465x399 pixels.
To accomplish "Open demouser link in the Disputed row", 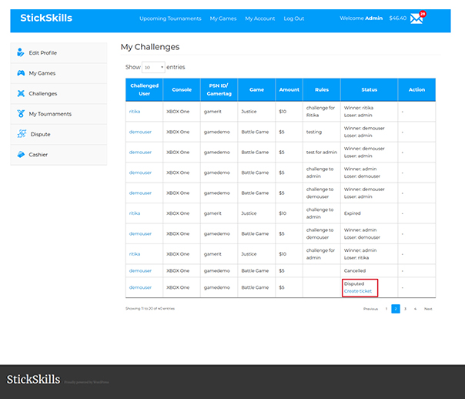I will pos(140,287).
